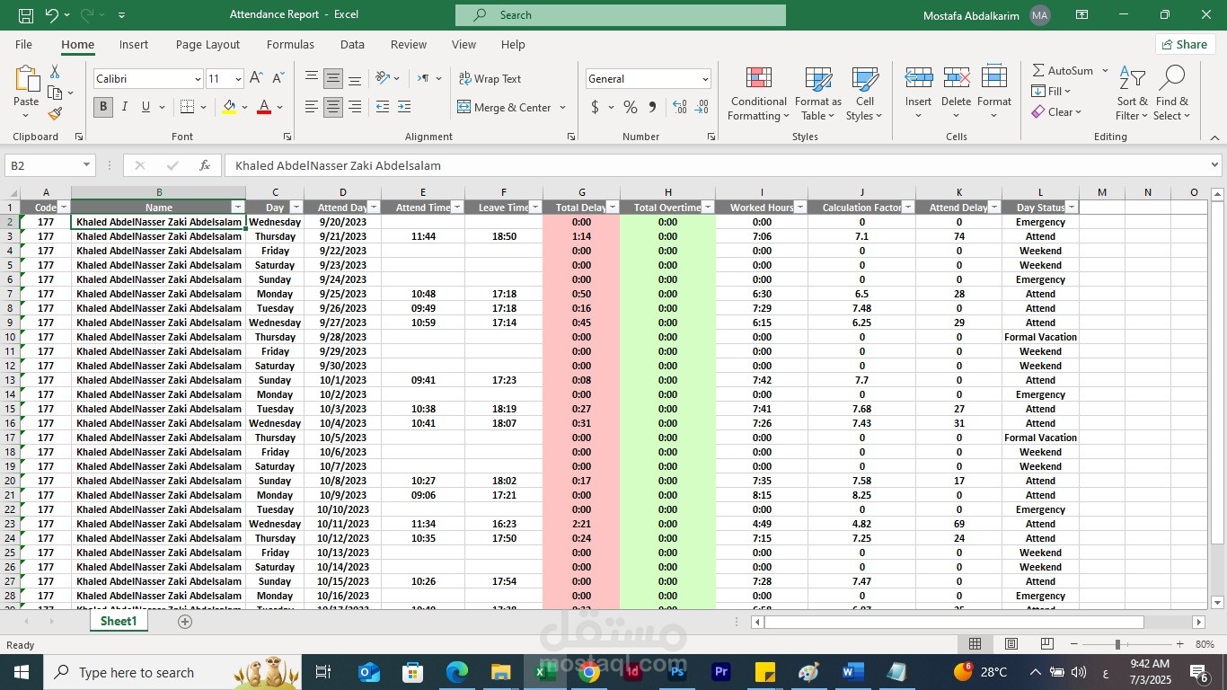The height and width of the screenshot is (690, 1227).
Task: Toggle Bold formatting
Action: tap(103, 107)
